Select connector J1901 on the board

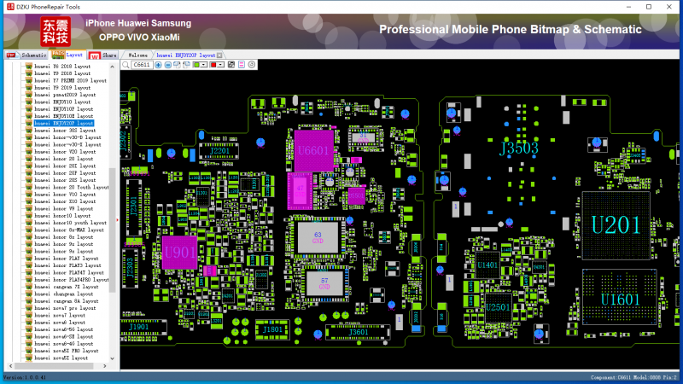[x=143, y=327]
